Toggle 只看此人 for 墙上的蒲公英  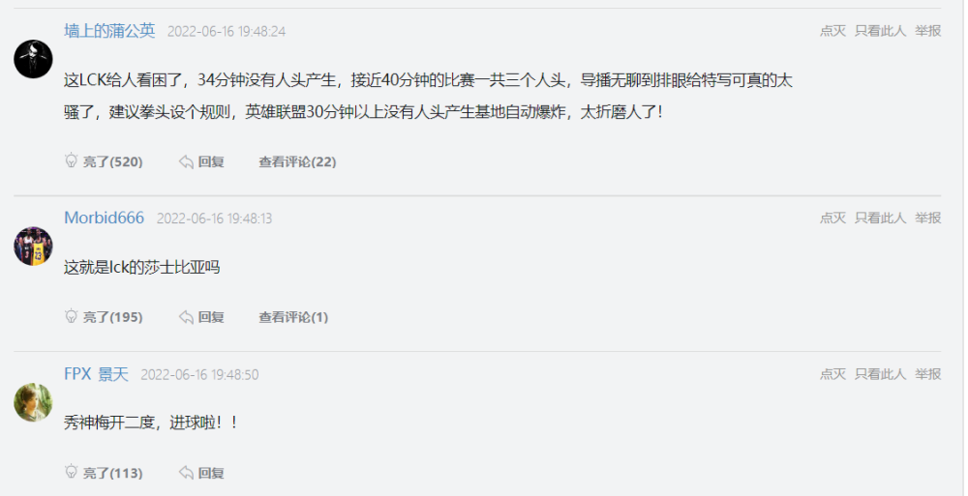pos(880,31)
